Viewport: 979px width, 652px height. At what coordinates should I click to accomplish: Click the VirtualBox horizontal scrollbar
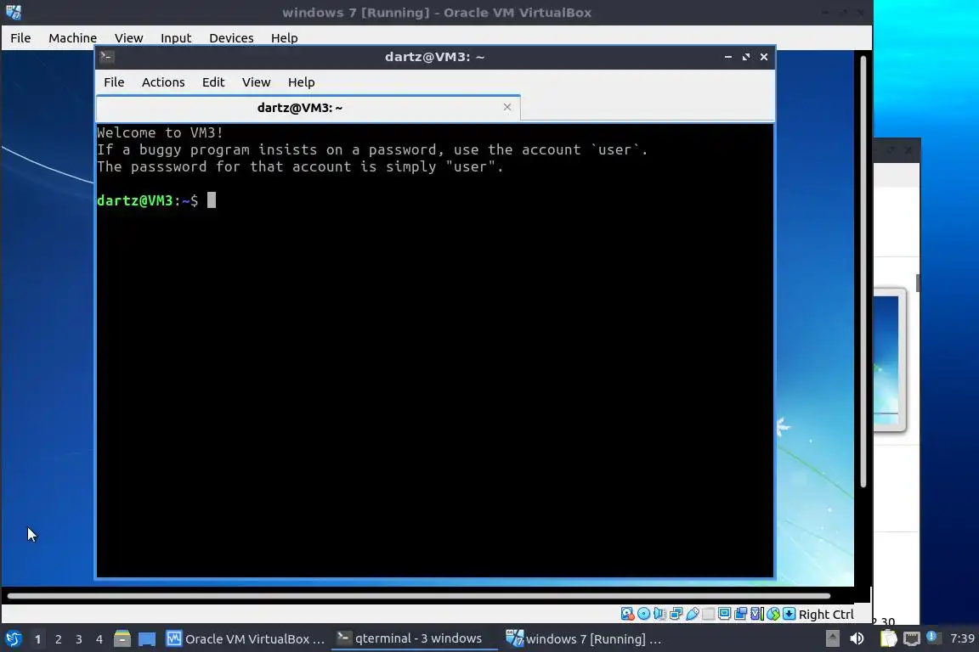tap(418, 596)
